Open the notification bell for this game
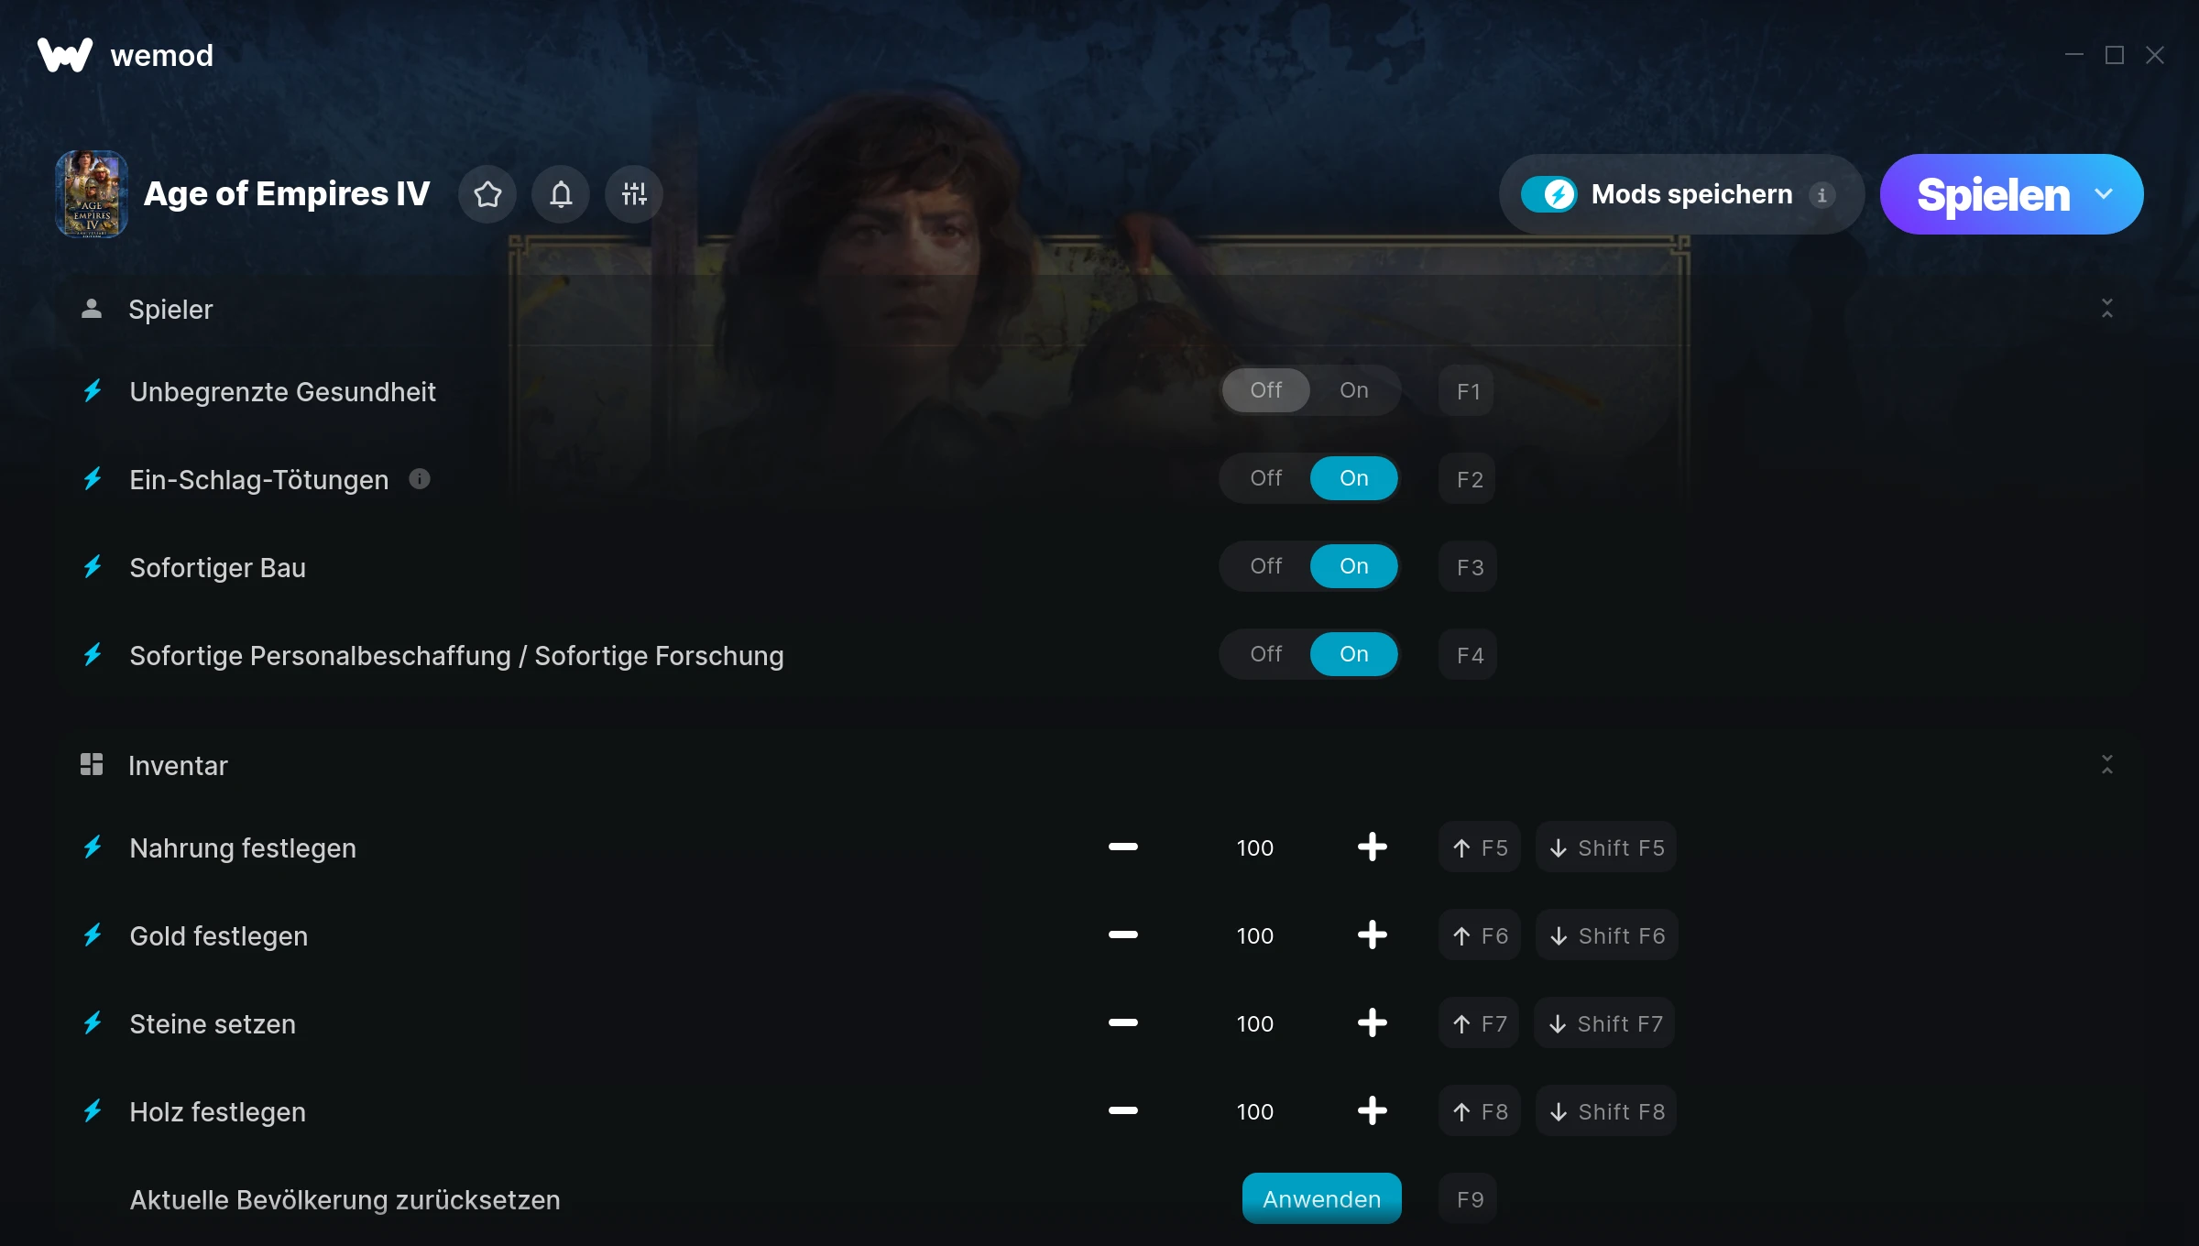The height and width of the screenshot is (1246, 2199). 561,194
